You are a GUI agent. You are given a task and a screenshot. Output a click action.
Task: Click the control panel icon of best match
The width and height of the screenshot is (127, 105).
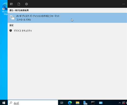(x=12, y=17)
